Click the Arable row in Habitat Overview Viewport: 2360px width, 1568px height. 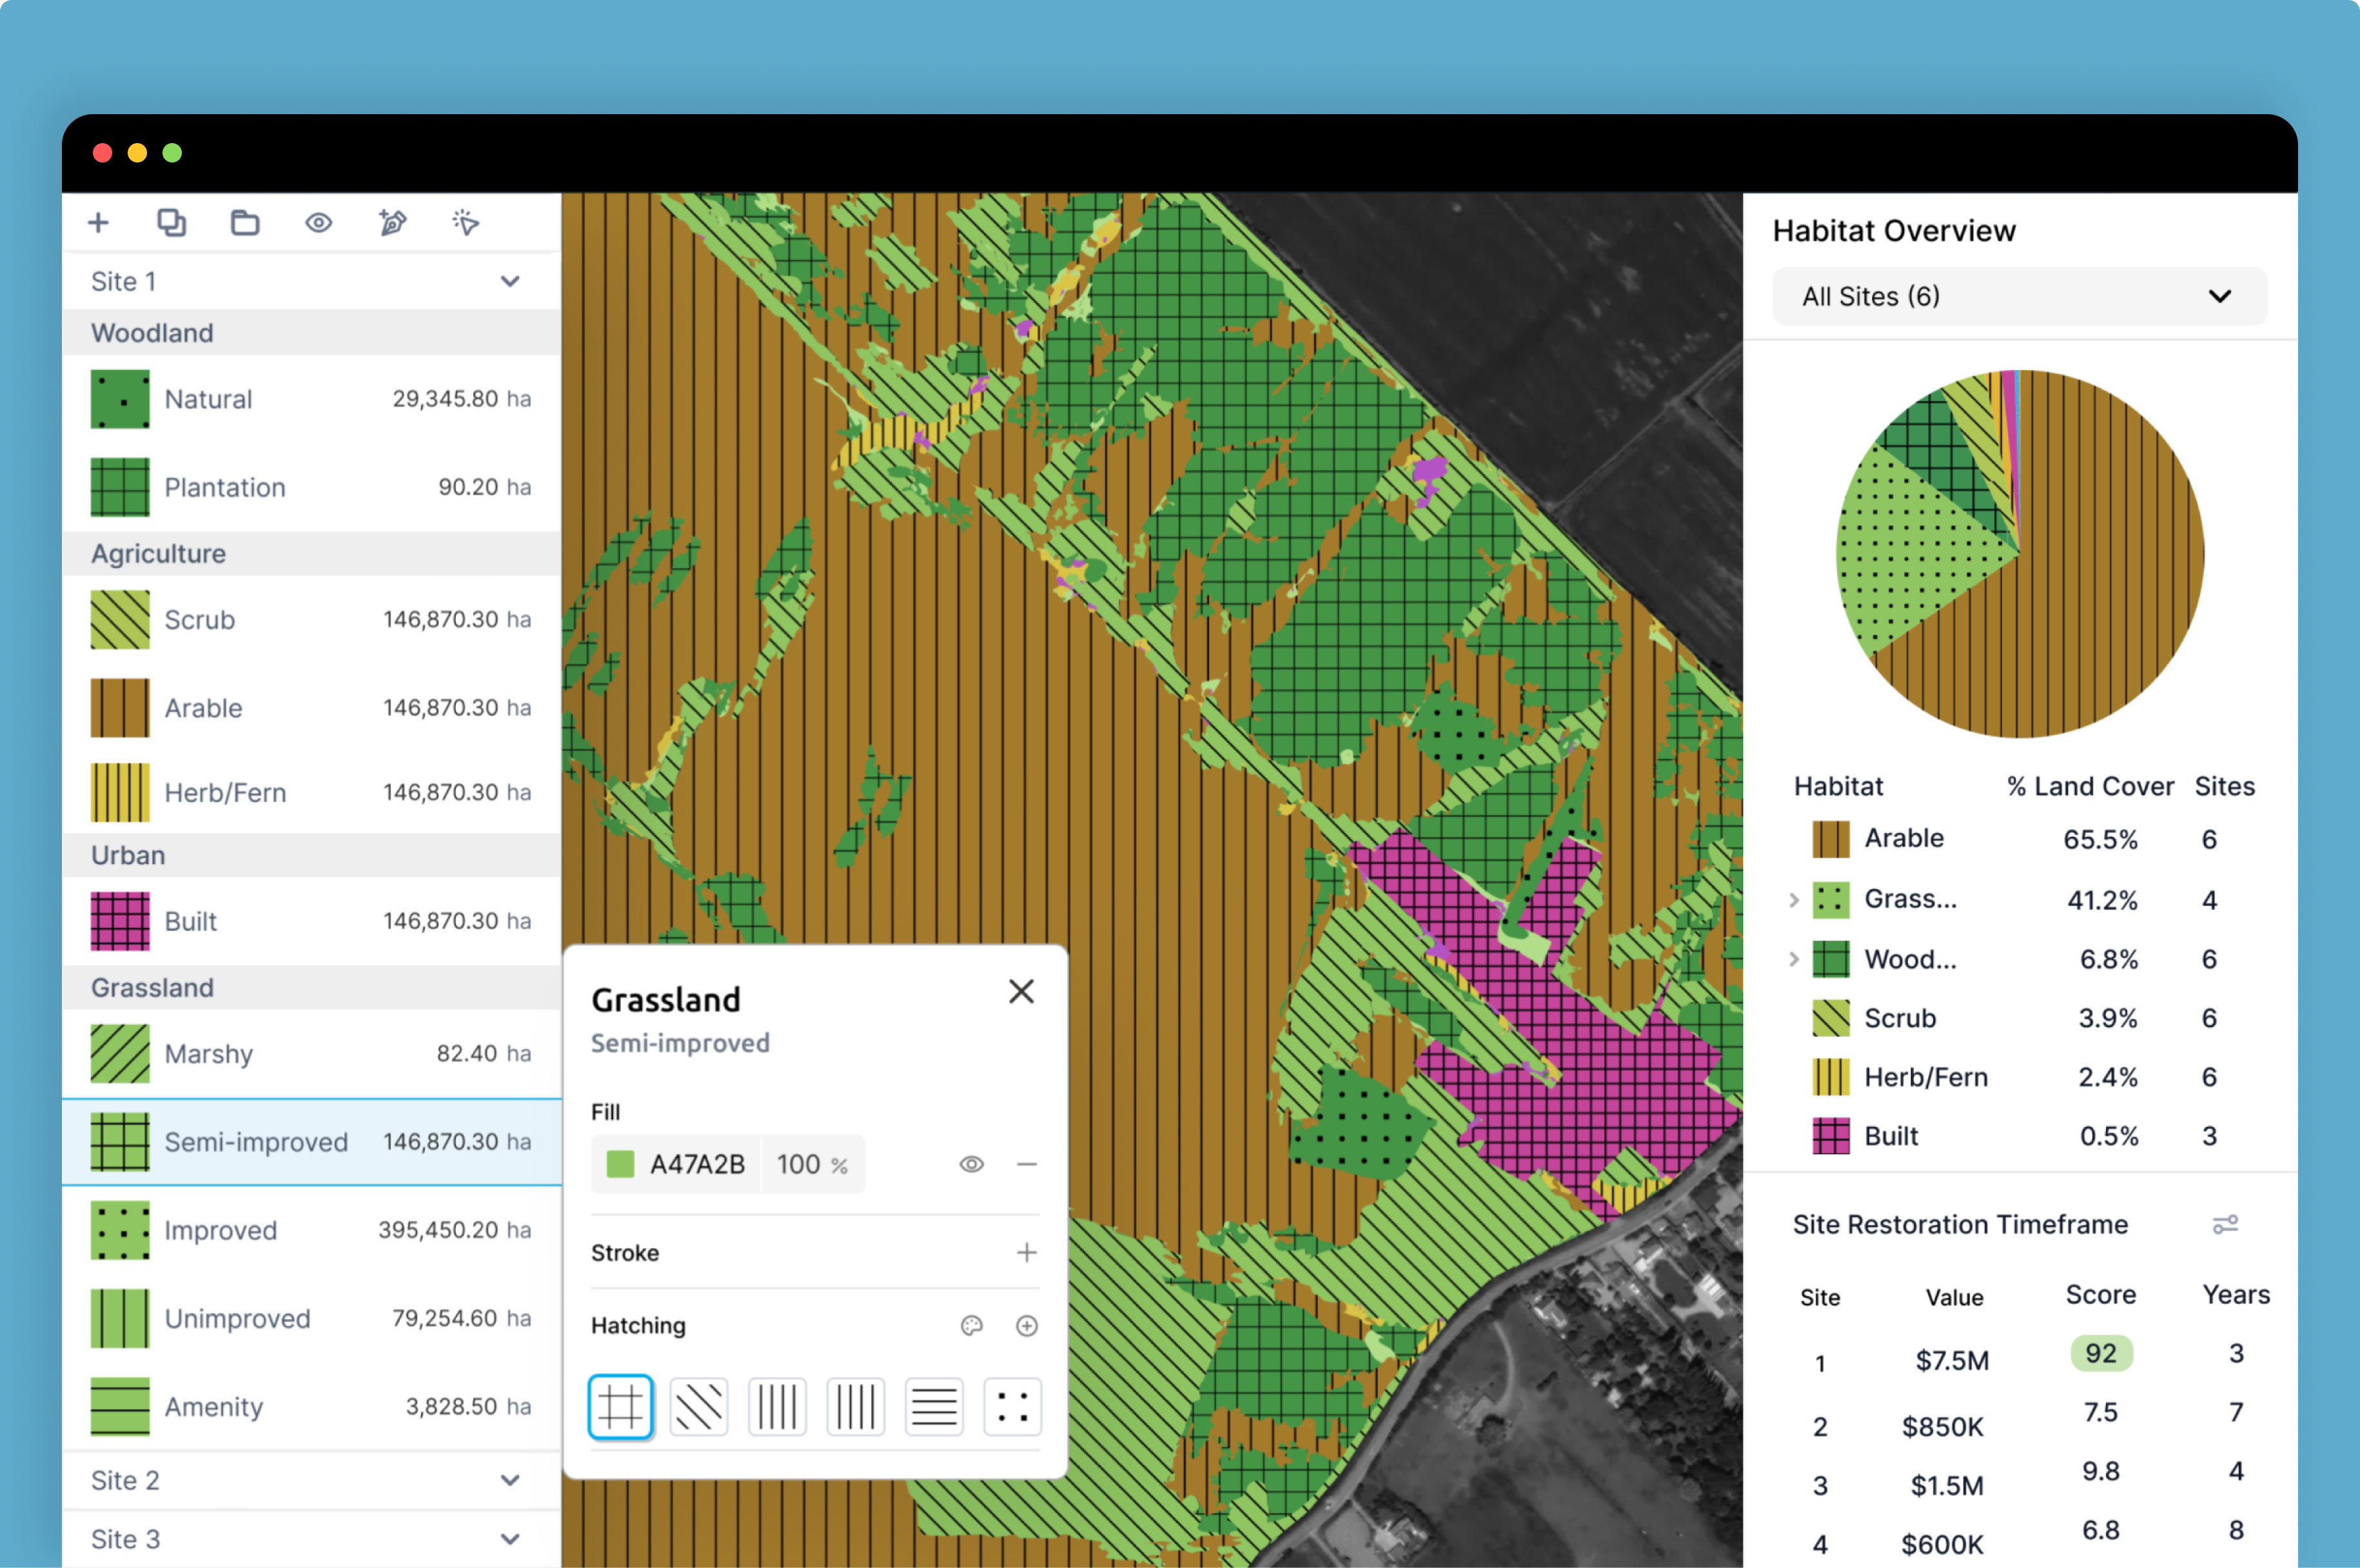(2019, 839)
